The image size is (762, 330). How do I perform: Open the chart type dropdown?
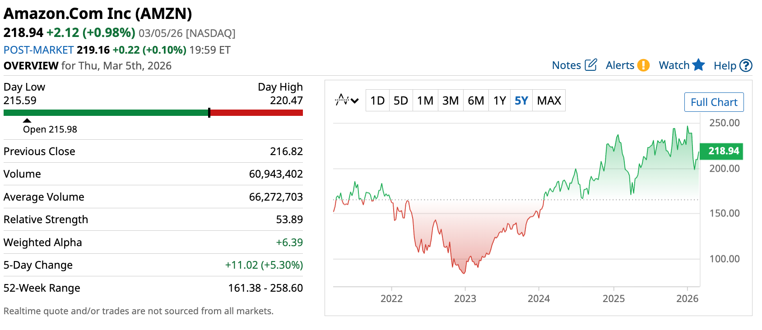pyautogui.click(x=355, y=101)
